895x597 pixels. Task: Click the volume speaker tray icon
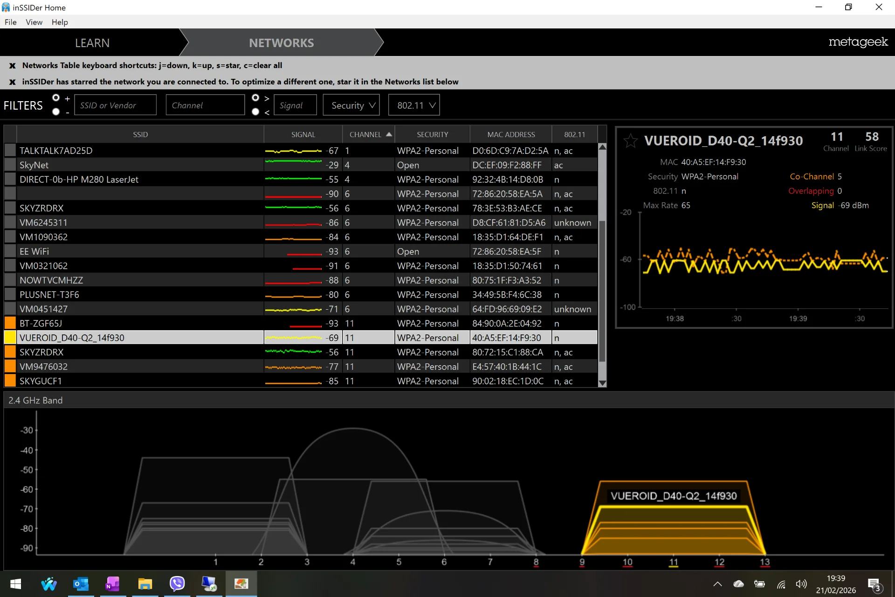pos(801,584)
